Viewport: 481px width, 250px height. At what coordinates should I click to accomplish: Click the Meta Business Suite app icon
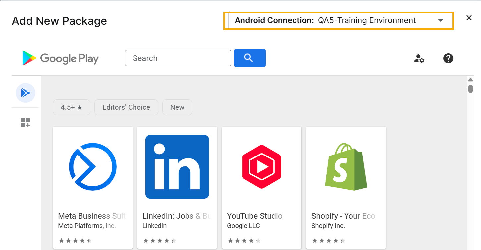click(x=93, y=166)
